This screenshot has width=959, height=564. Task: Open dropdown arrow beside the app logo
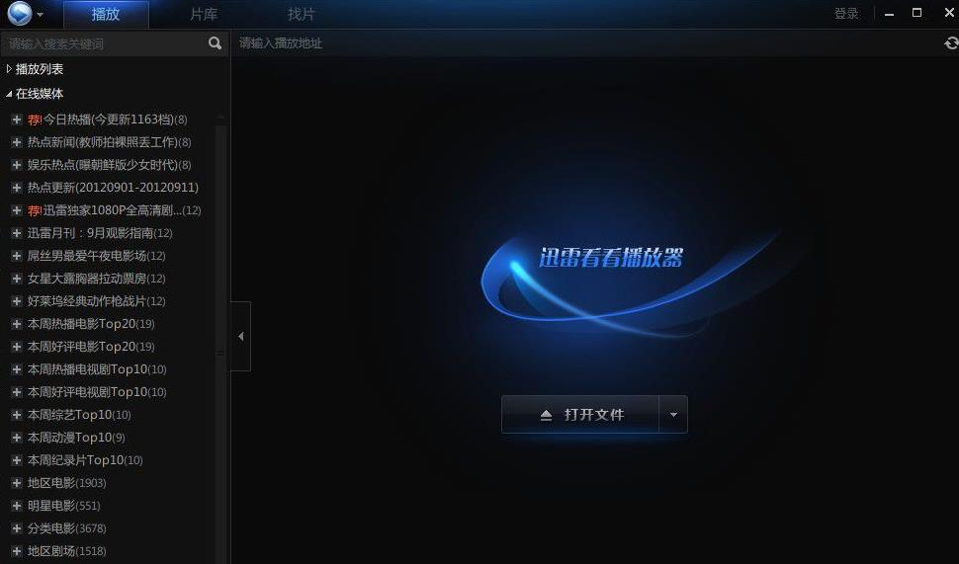click(40, 14)
